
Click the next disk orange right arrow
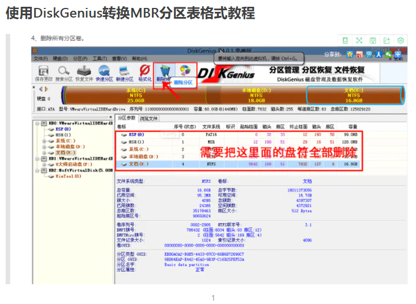click(x=46, y=89)
